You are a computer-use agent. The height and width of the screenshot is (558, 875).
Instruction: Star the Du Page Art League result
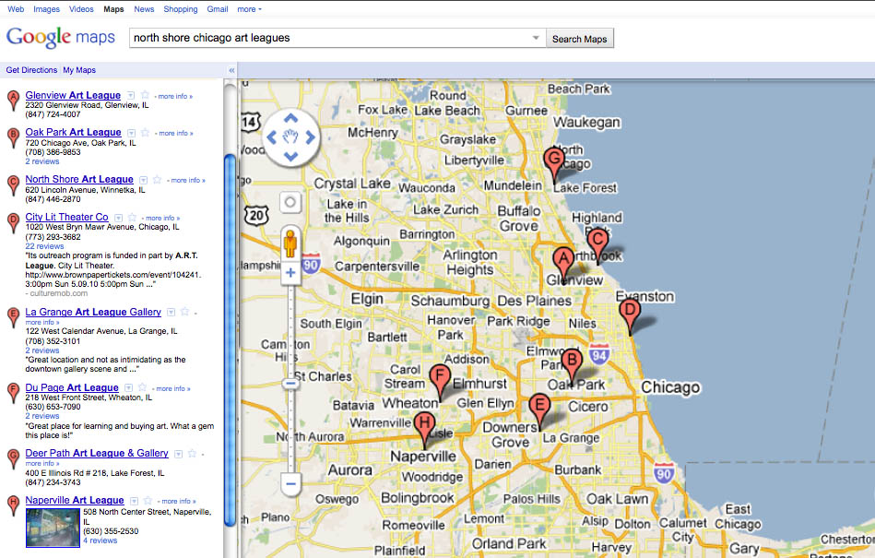[x=142, y=387]
